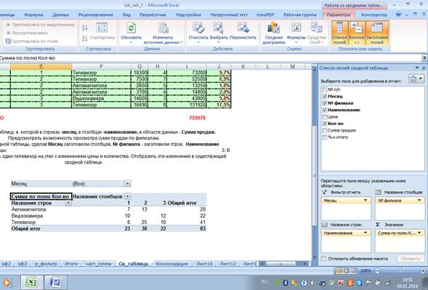Switch to Рецензирование ribbon tab
This screenshot has height=290, width=428.
[95, 15]
